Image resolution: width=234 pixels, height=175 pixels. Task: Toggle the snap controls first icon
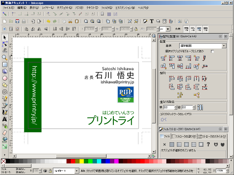coord(5,14)
